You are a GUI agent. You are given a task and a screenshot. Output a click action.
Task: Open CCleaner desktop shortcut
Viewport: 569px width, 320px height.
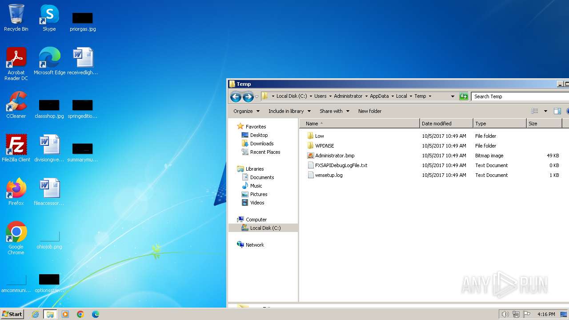pos(16,105)
